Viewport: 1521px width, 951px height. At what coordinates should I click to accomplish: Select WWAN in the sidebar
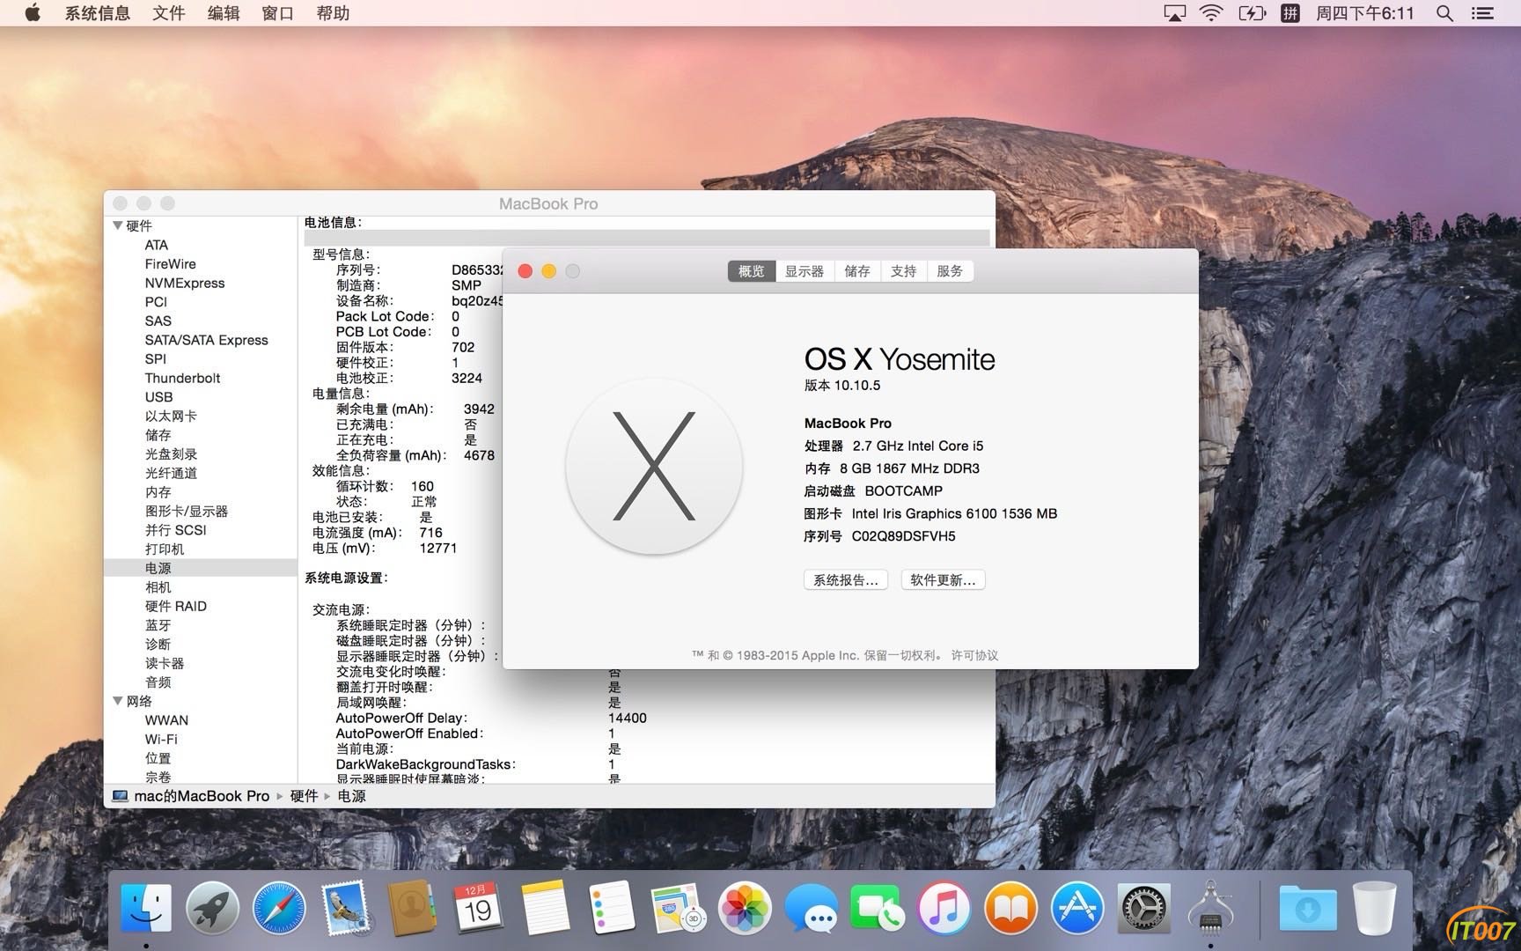[x=166, y=720]
